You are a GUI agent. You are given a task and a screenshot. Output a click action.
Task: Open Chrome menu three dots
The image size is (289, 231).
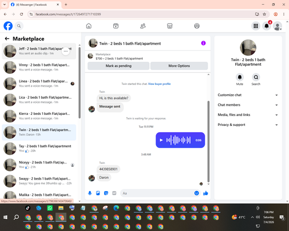coord(284,14)
